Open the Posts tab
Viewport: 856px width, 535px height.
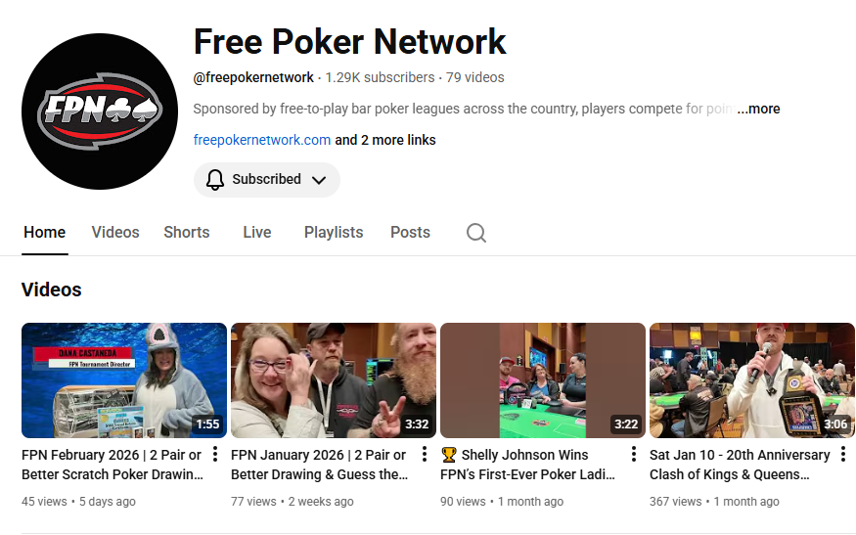click(411, 233)
